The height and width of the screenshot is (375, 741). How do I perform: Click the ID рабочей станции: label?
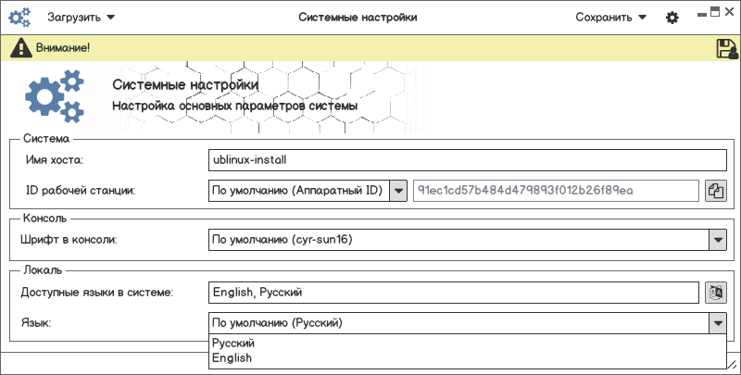click(81, 191)
